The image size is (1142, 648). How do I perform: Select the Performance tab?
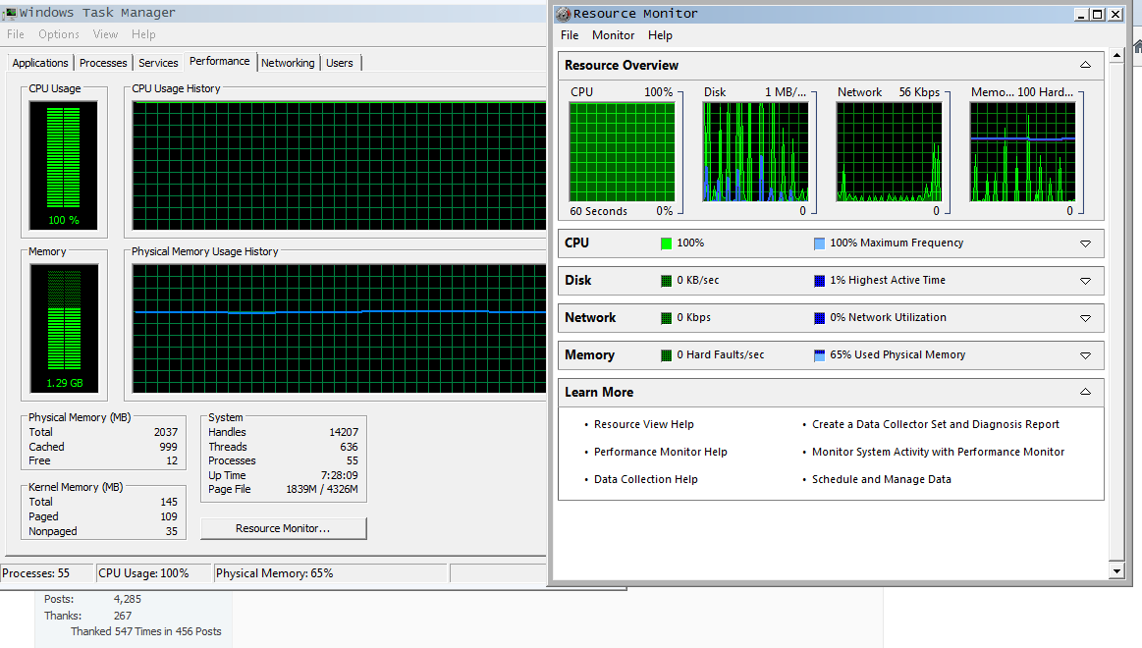coord(219,61)
